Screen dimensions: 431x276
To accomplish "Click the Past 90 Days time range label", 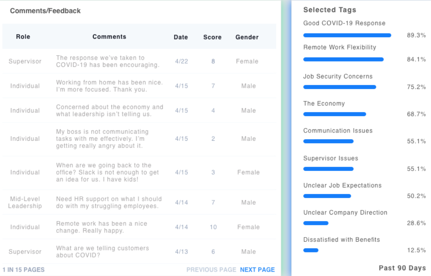I will point(402,268).
